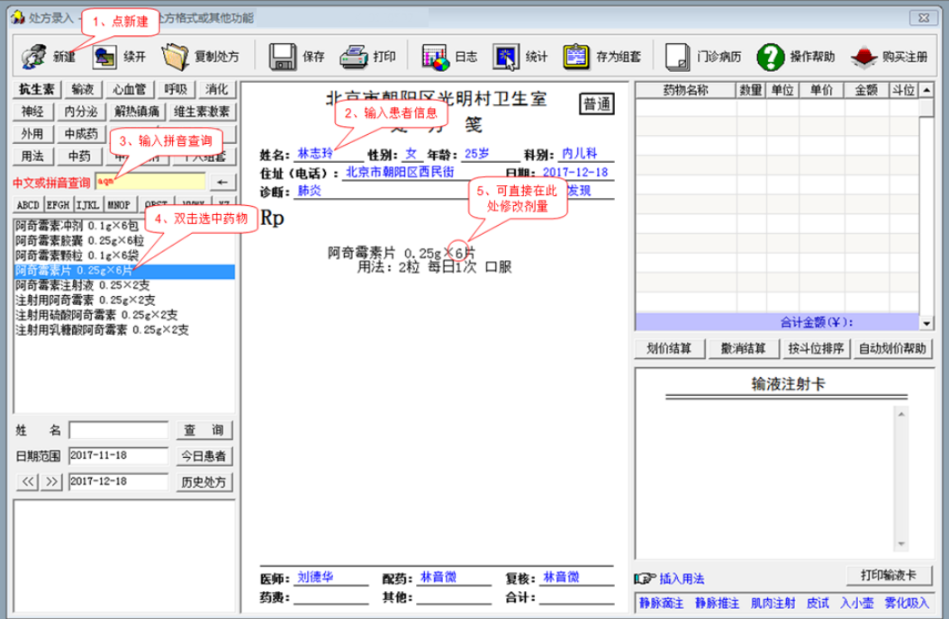Select the 呼吸 category tab

point(176,89)
